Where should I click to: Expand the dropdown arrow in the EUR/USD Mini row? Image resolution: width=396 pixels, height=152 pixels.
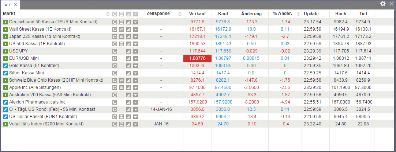[135, 58]
